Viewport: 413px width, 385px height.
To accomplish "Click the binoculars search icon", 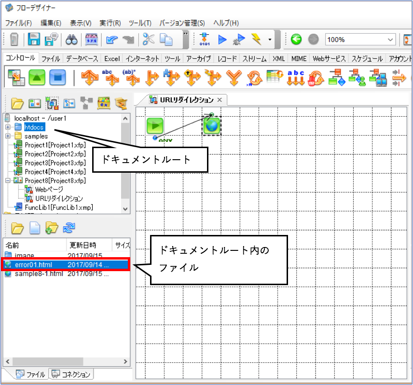I will (71, 40).
